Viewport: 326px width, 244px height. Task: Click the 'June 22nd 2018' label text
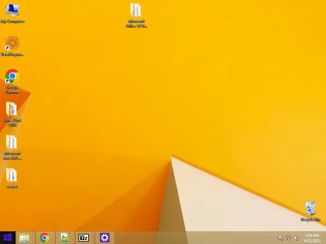(12, 122)
